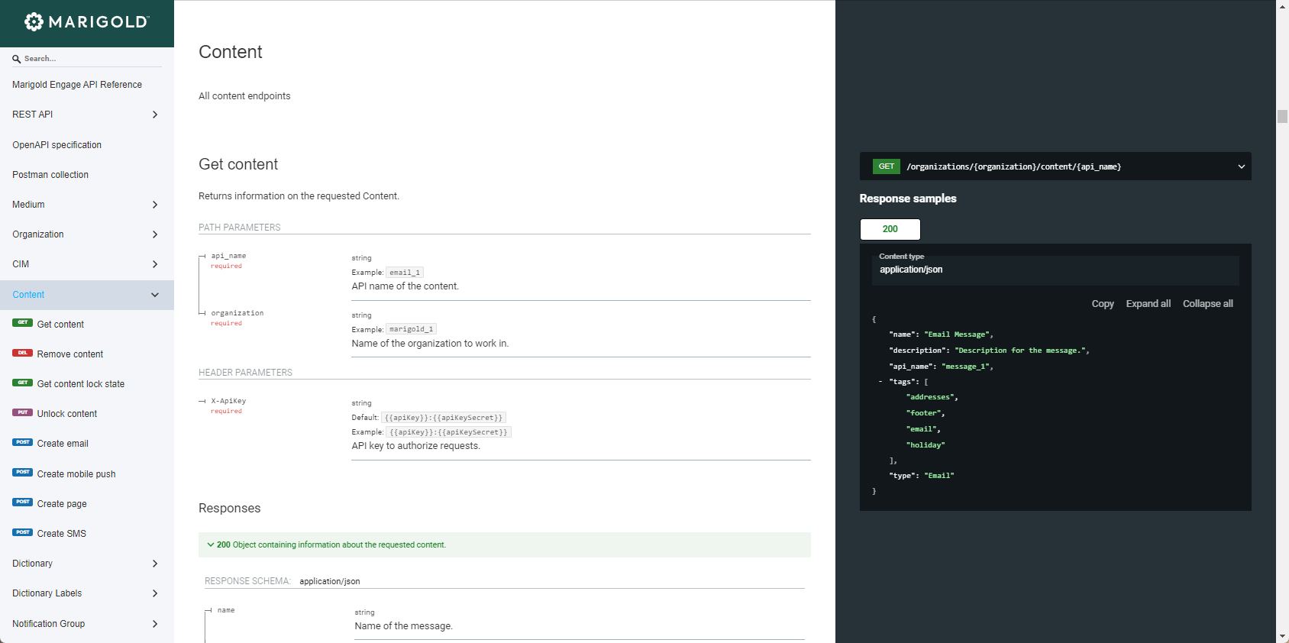Viewport: 1289px width, 643px height.
Task: Click the Marigold logo in the header
Action: pyautogui.click(x=86, y=22)
